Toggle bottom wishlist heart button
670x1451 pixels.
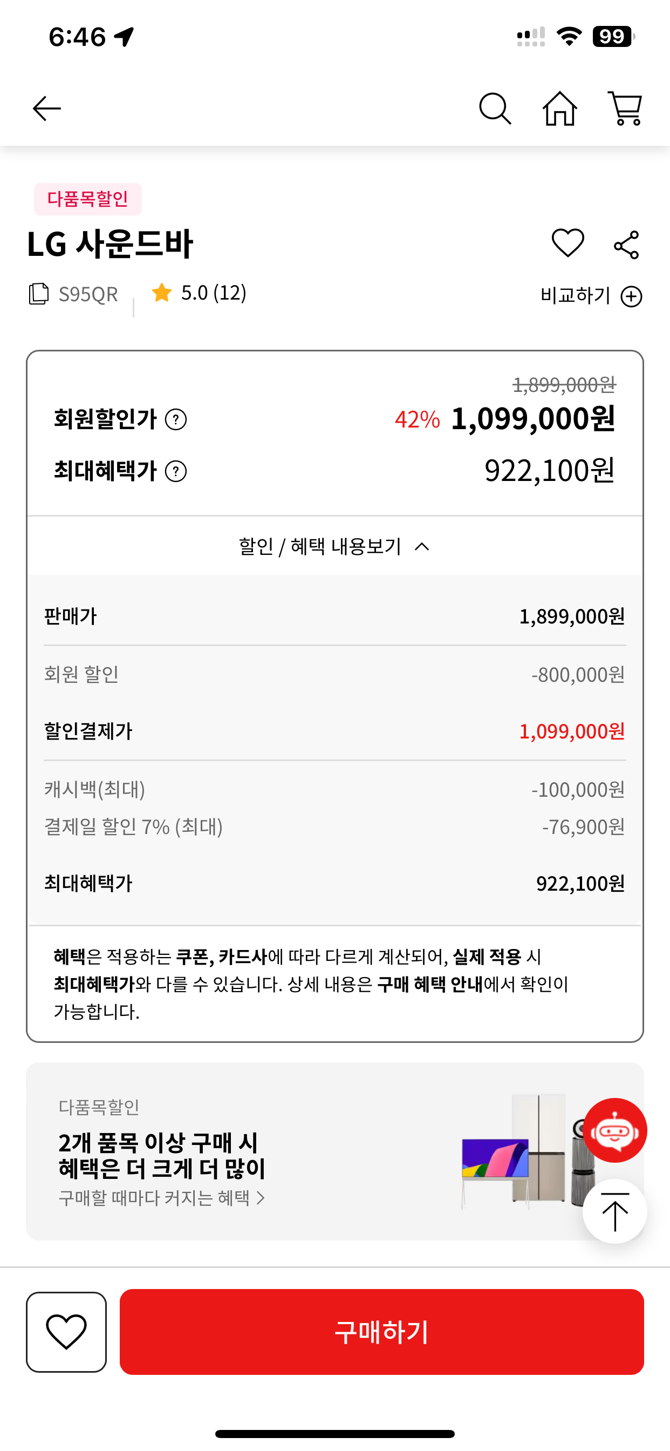point(66,1332)
